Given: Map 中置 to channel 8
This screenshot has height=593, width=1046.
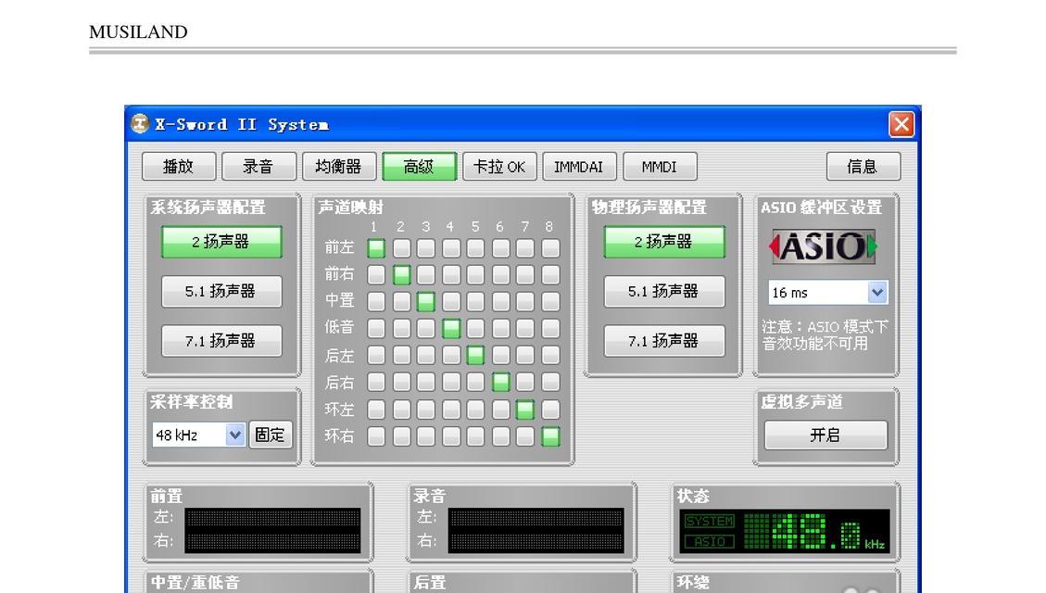Looking at the screenshot, I should (550, 301).
